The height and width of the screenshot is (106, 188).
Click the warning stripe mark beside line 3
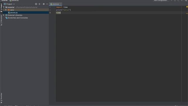coord(187,14)
